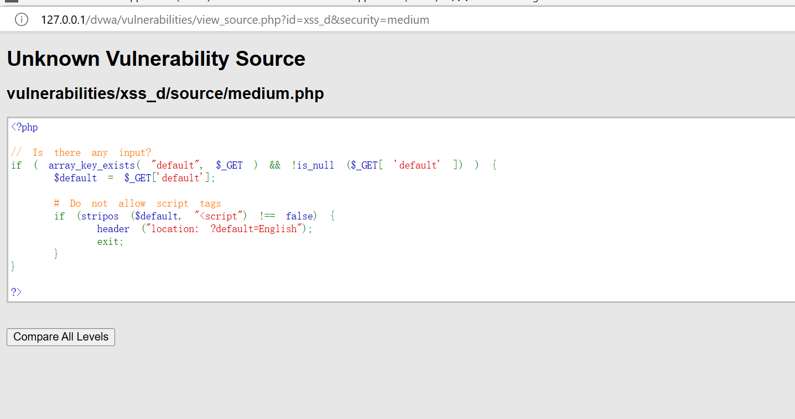
Task: Click the site info icon in address bar
Action: pos(22,20)
